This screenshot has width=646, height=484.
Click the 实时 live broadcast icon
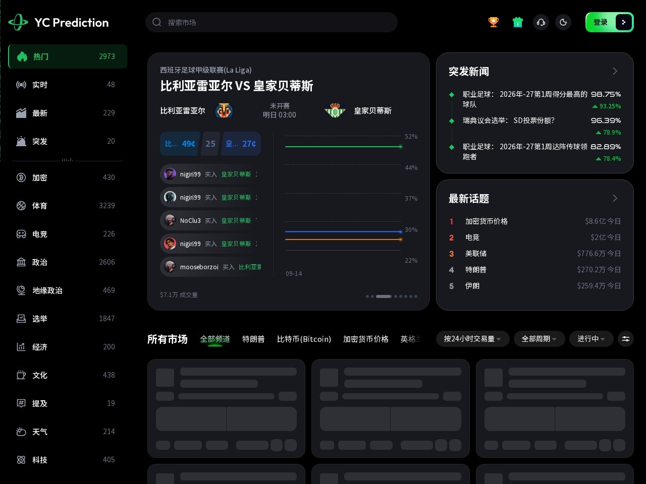click(21, 85)
